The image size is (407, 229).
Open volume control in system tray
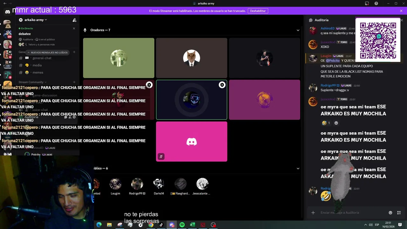(371, 225)
